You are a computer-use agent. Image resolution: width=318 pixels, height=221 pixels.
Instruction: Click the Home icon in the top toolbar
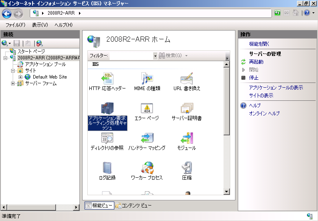click(x=295, y=13)
